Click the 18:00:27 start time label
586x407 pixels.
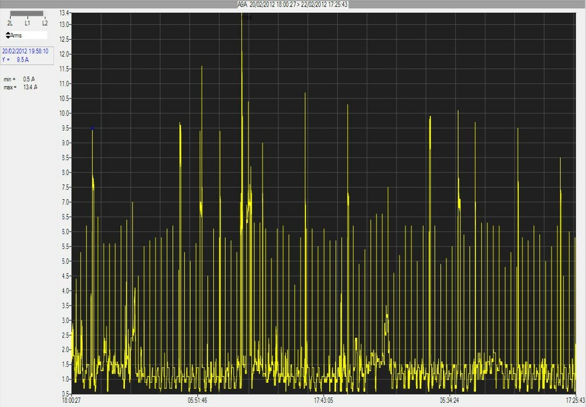[x=71, y=401]
